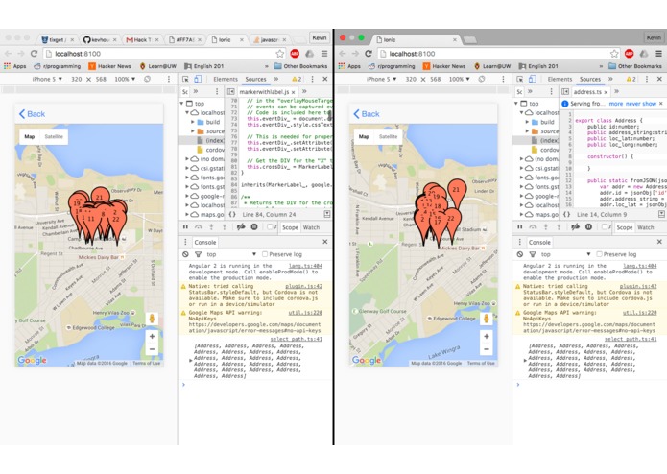Open plugin.js:42 link in right console
667x474 pixels.
[x=638, y=286]
